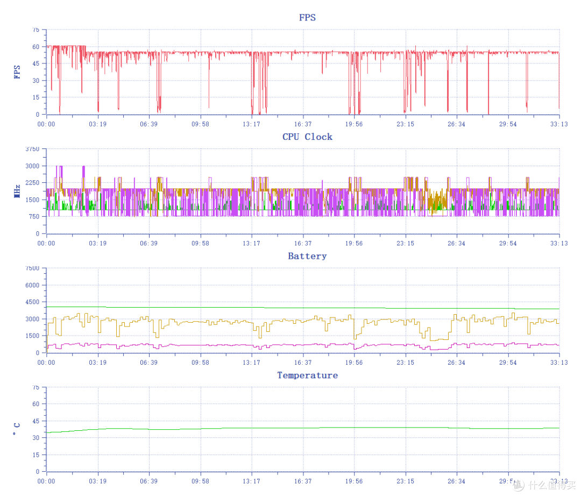Click the °C y-axis label
The image size is (581, 497).
click(17, 429)
